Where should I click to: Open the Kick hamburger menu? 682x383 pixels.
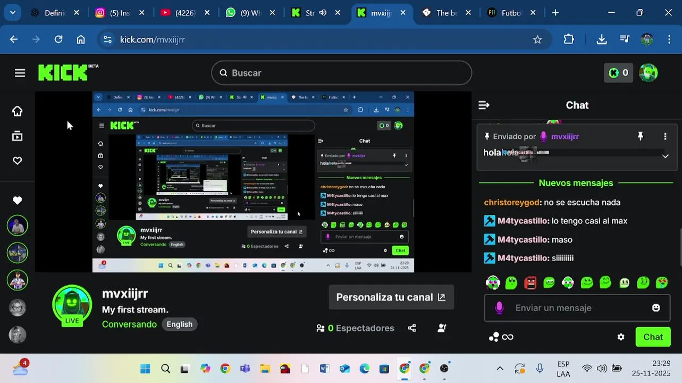(20, 73)
